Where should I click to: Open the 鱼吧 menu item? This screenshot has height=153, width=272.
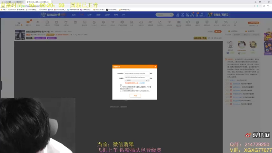pyautogui.click(x=116, y=15)
